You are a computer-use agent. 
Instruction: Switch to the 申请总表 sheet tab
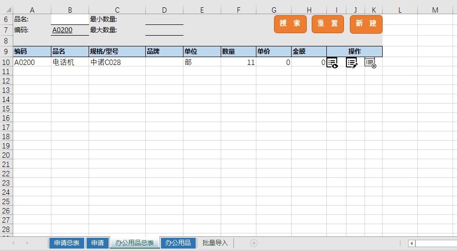pos(67,243)
